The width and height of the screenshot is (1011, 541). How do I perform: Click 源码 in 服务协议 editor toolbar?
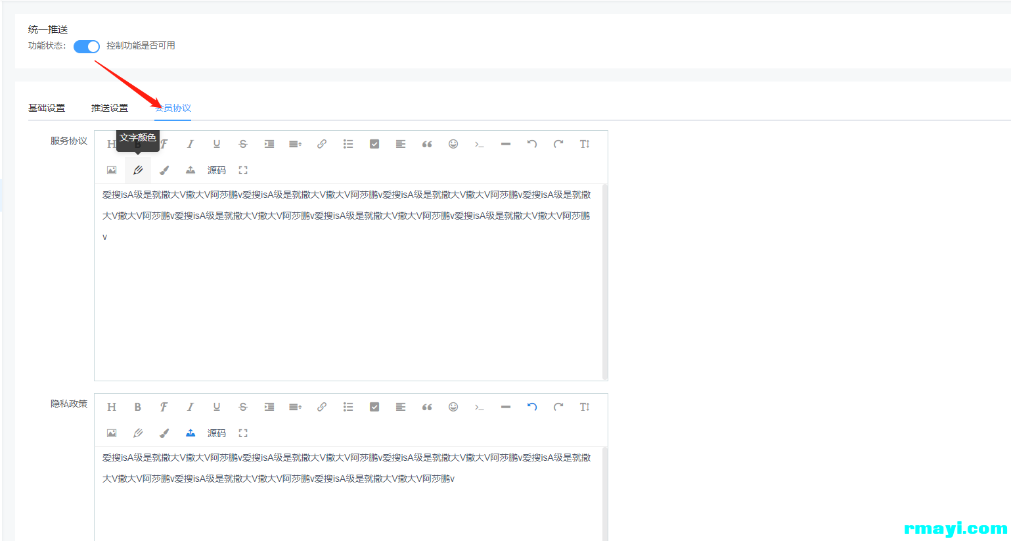coord(217,170)
